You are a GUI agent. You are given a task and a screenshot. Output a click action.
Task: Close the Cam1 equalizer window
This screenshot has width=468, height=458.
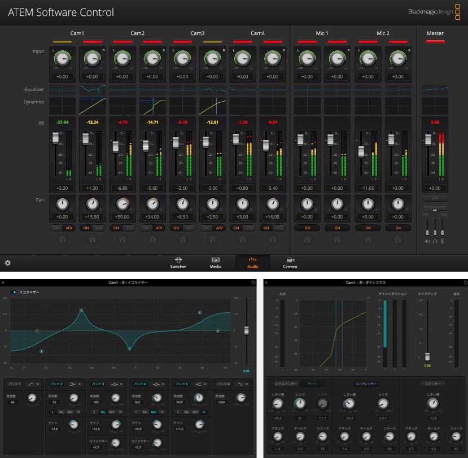(x=3, y=282)
